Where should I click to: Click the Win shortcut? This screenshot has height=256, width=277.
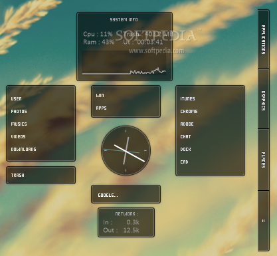(100, 96)
